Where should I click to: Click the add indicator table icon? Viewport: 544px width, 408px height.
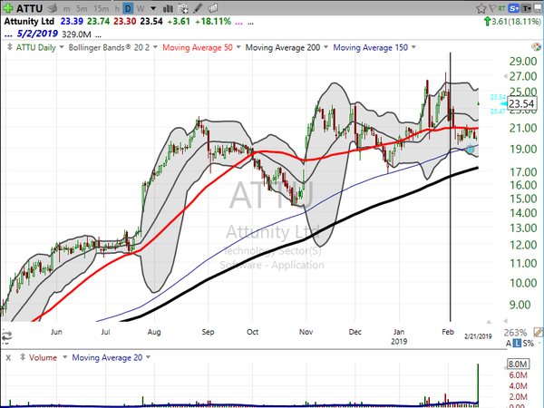[x=183, y=8]
